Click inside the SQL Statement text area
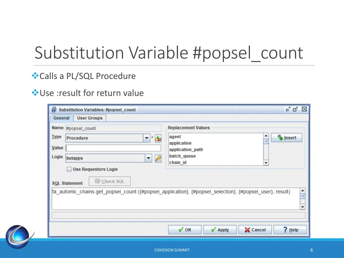Viewport: 344px width, 258px height. pyautogui.click(x=176, y=199)
